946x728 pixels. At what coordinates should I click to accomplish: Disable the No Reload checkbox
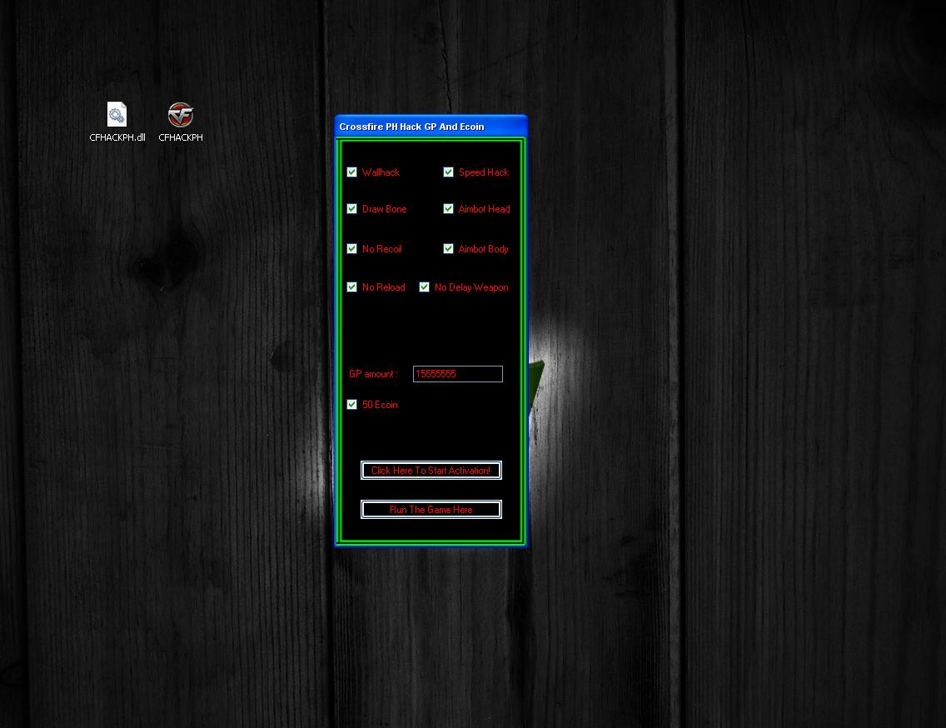coord(351,287)
